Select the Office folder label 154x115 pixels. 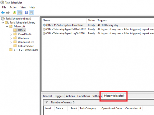point(22,30)
